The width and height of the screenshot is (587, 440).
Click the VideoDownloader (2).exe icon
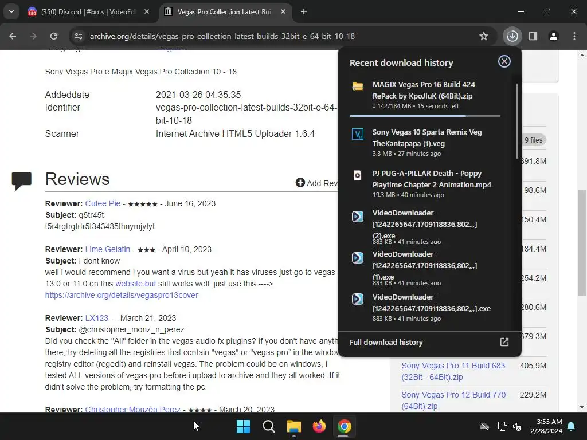[358, 216]
